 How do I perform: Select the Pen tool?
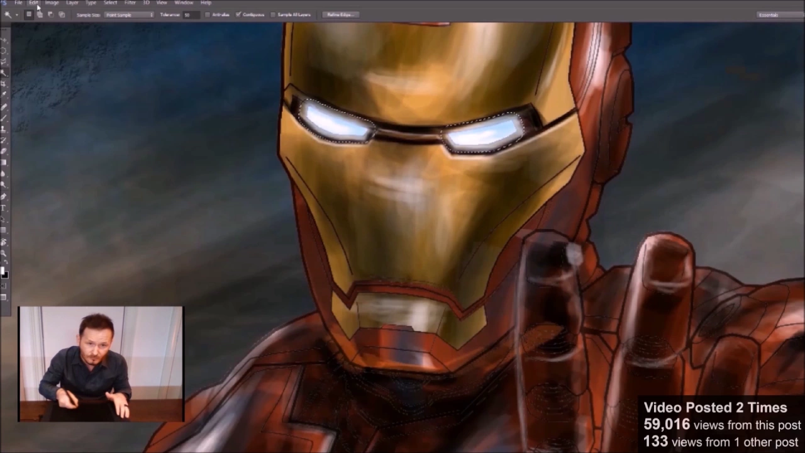[x=4, y=197]
